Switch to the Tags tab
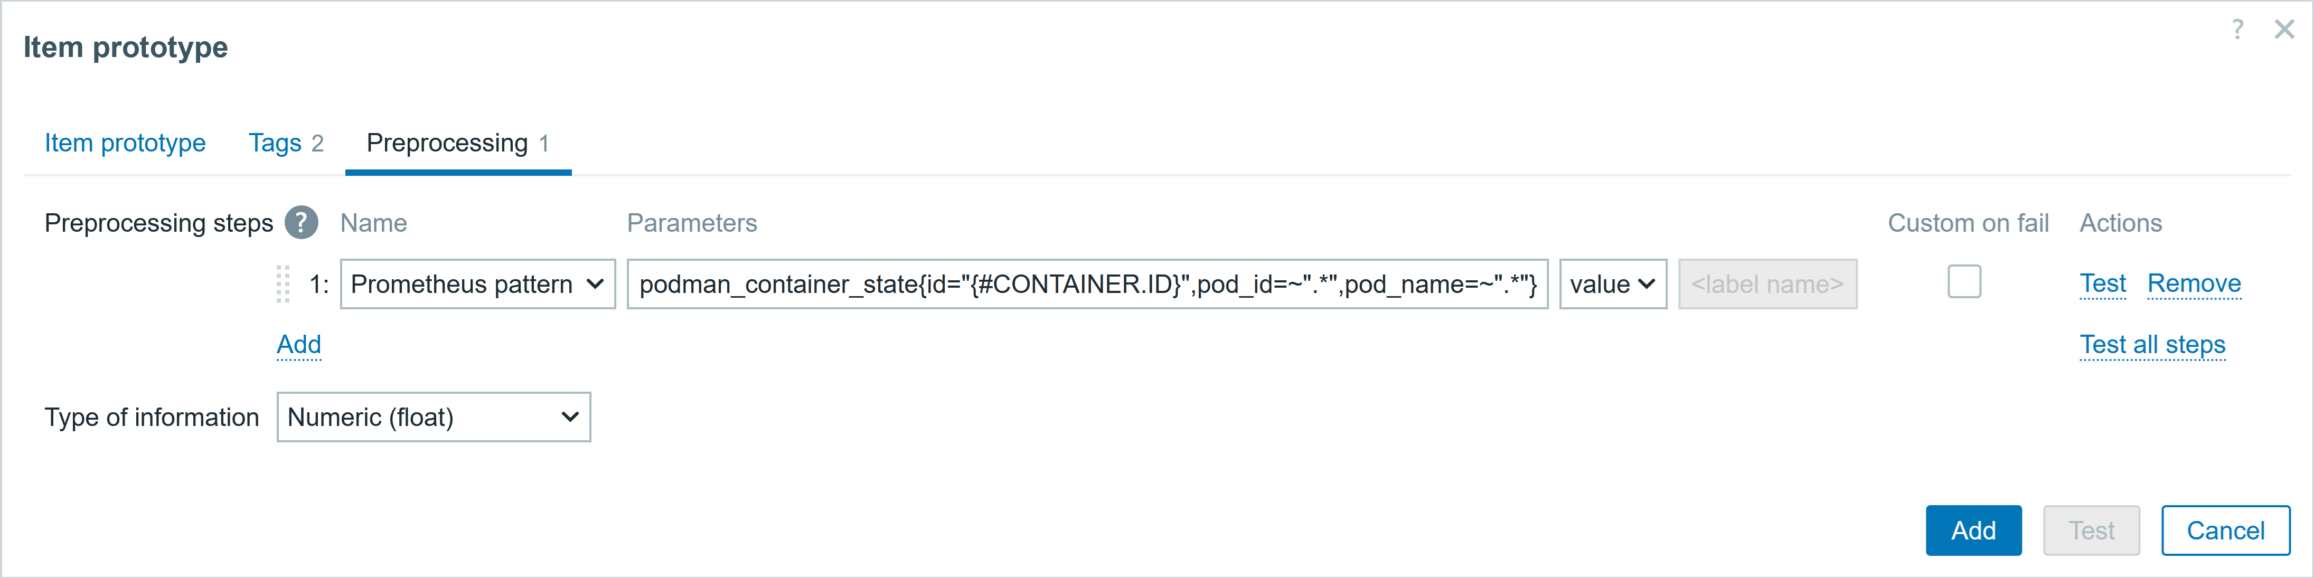This screenshot has width=2314, height=578. 286,143
